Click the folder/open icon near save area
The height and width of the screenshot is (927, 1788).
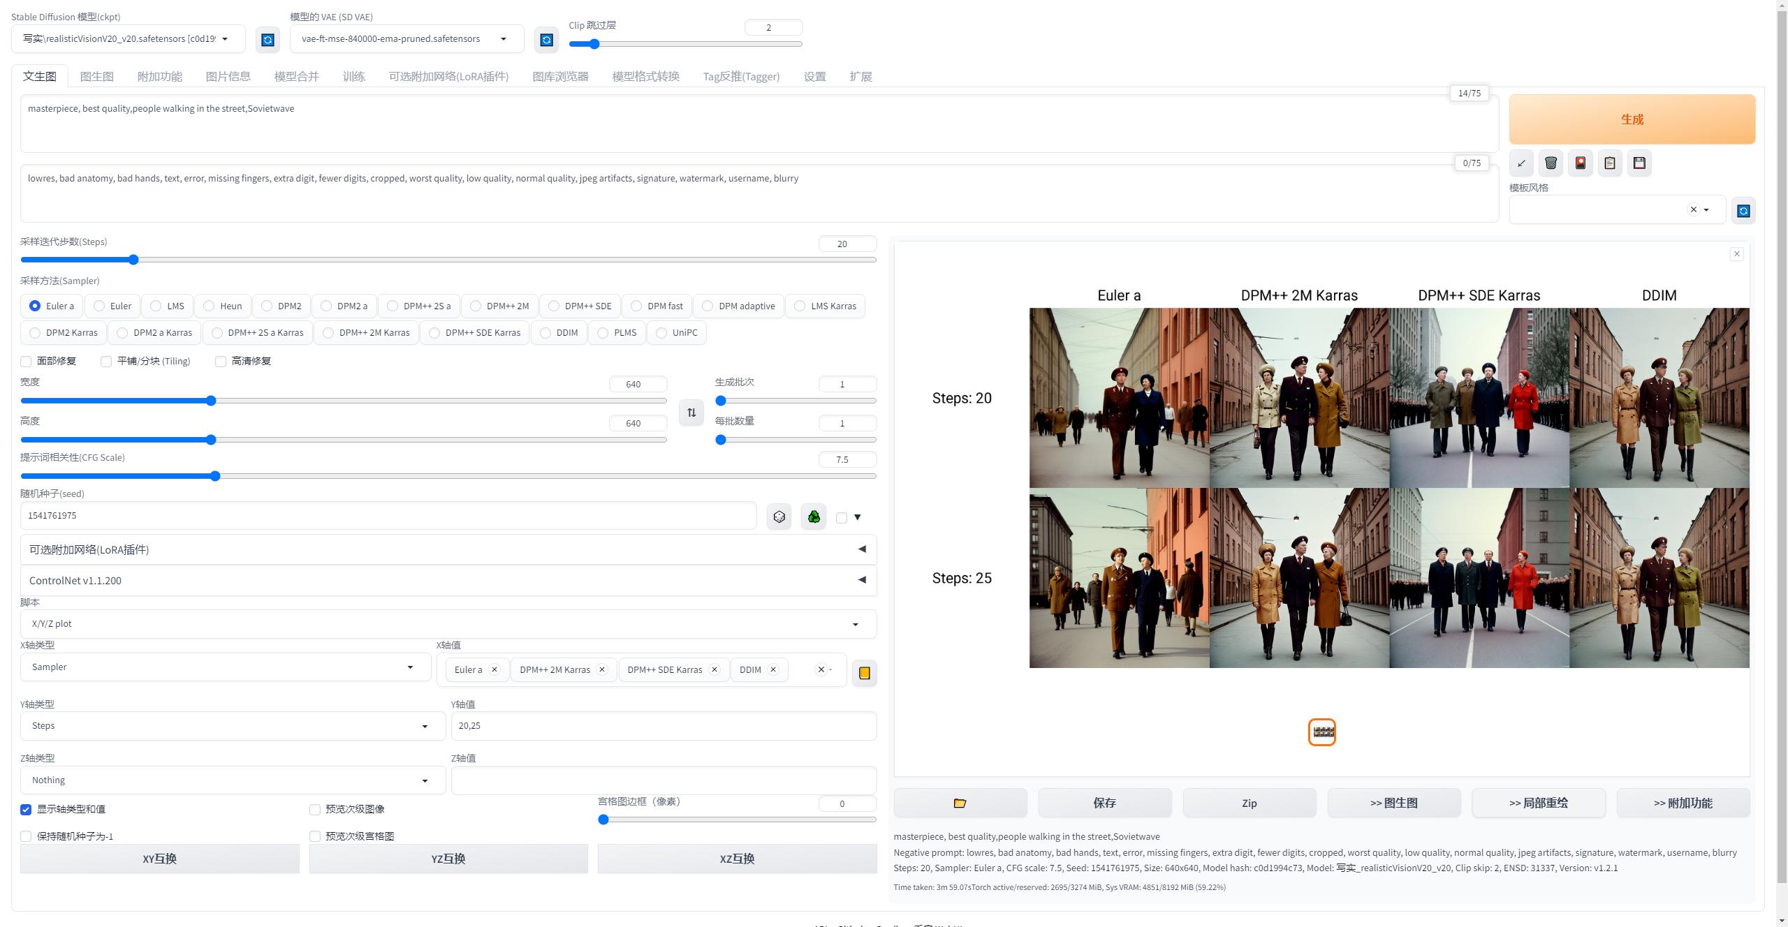(960, 801)
